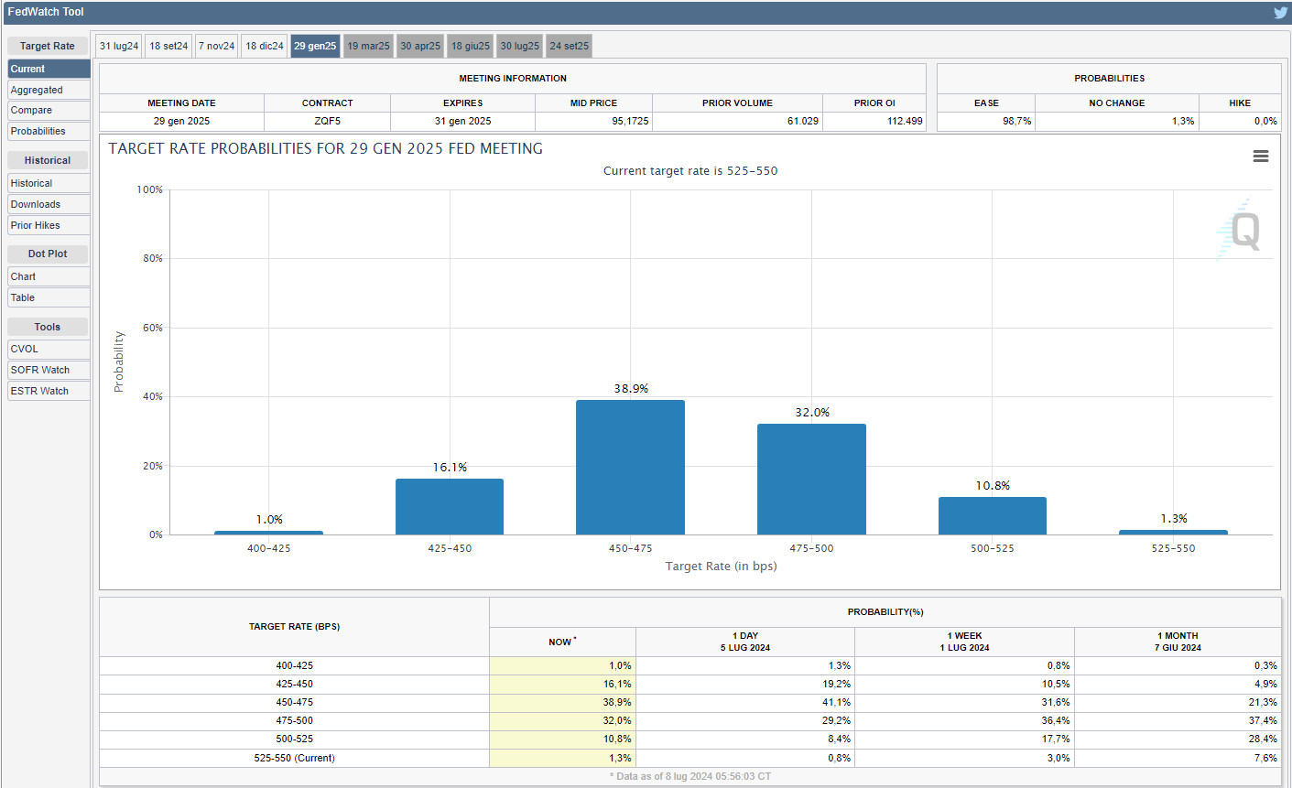Click the Compare sidebar button

click(x=49, y=110)
